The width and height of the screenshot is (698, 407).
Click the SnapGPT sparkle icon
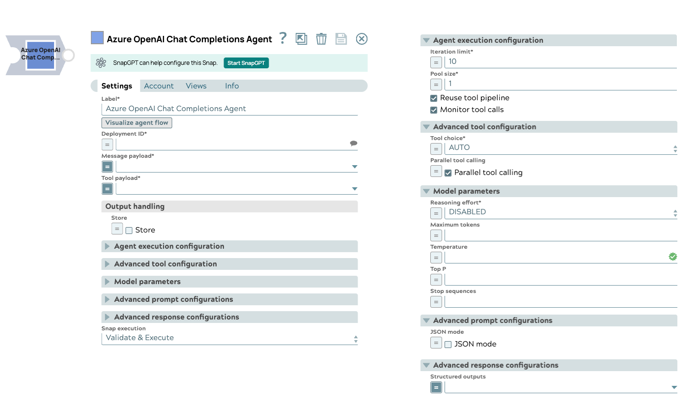(101, 63)
